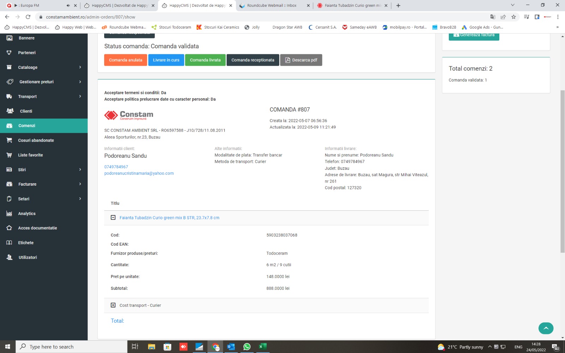565x353 pixels.
Task: Click the Windows Type here to search box
Action: (71, 347)
